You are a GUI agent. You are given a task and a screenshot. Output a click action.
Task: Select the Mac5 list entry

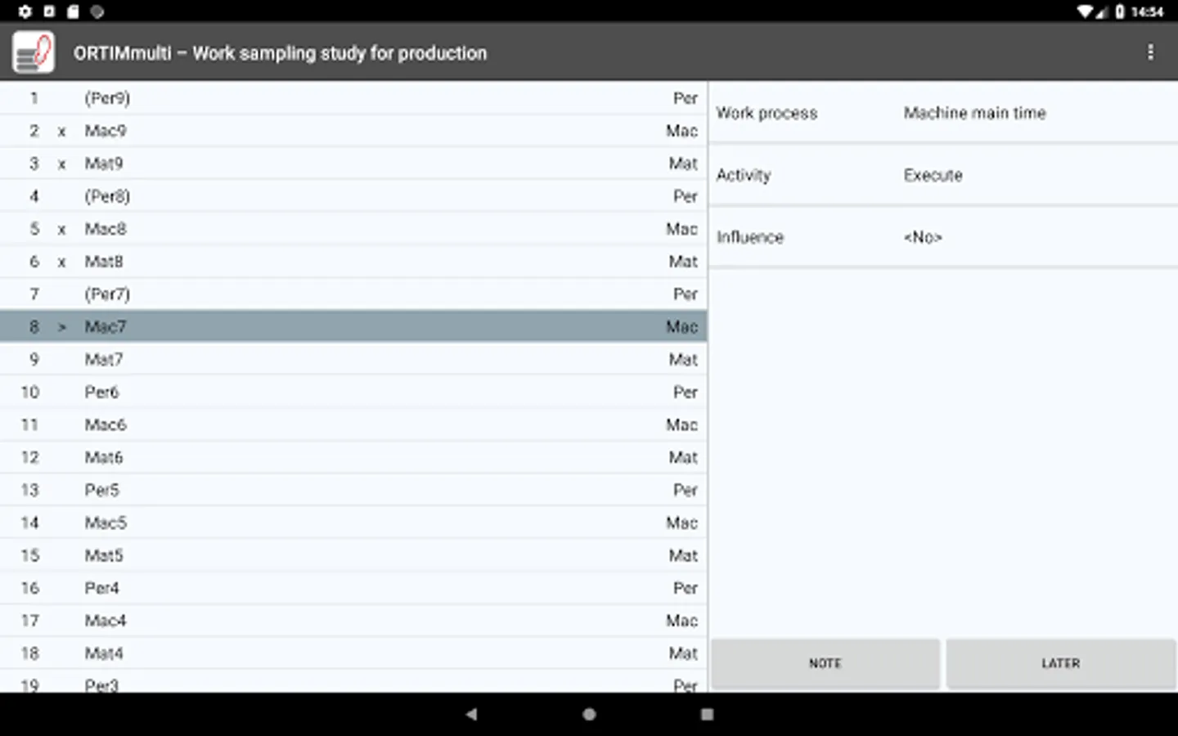click(352, 523)
